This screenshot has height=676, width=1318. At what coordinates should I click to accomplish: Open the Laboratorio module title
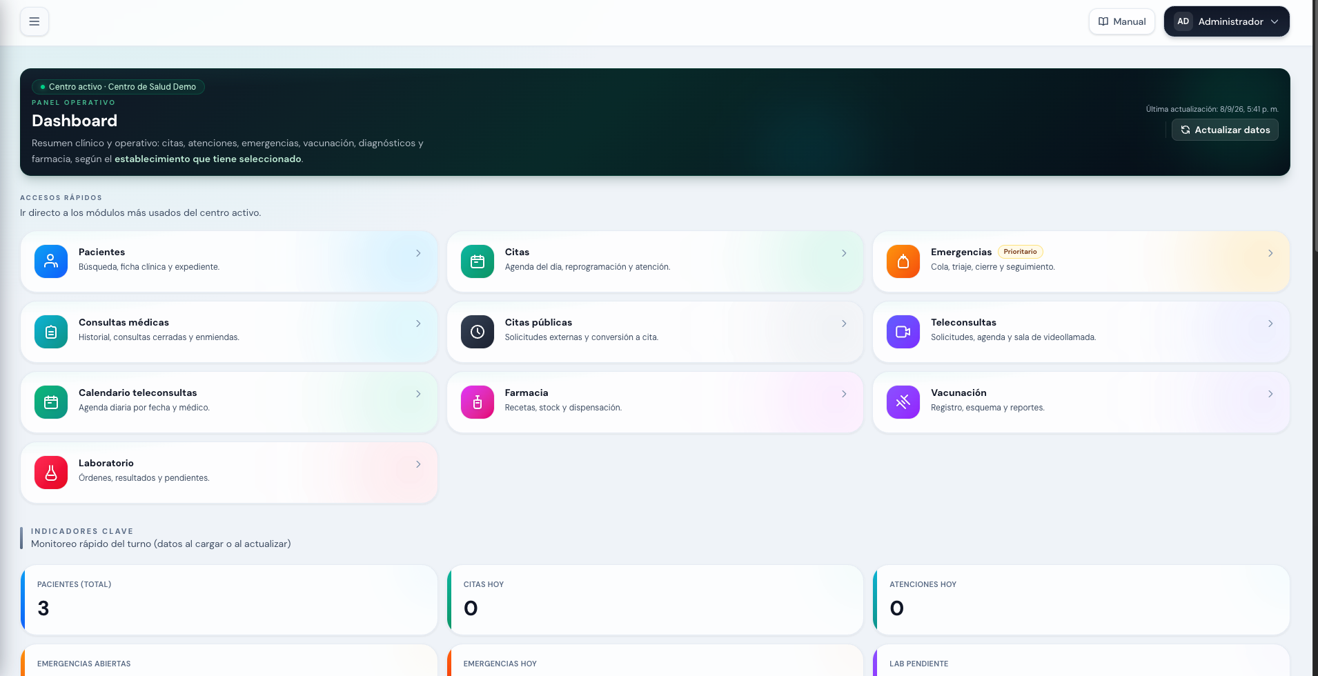click(106, 464)
